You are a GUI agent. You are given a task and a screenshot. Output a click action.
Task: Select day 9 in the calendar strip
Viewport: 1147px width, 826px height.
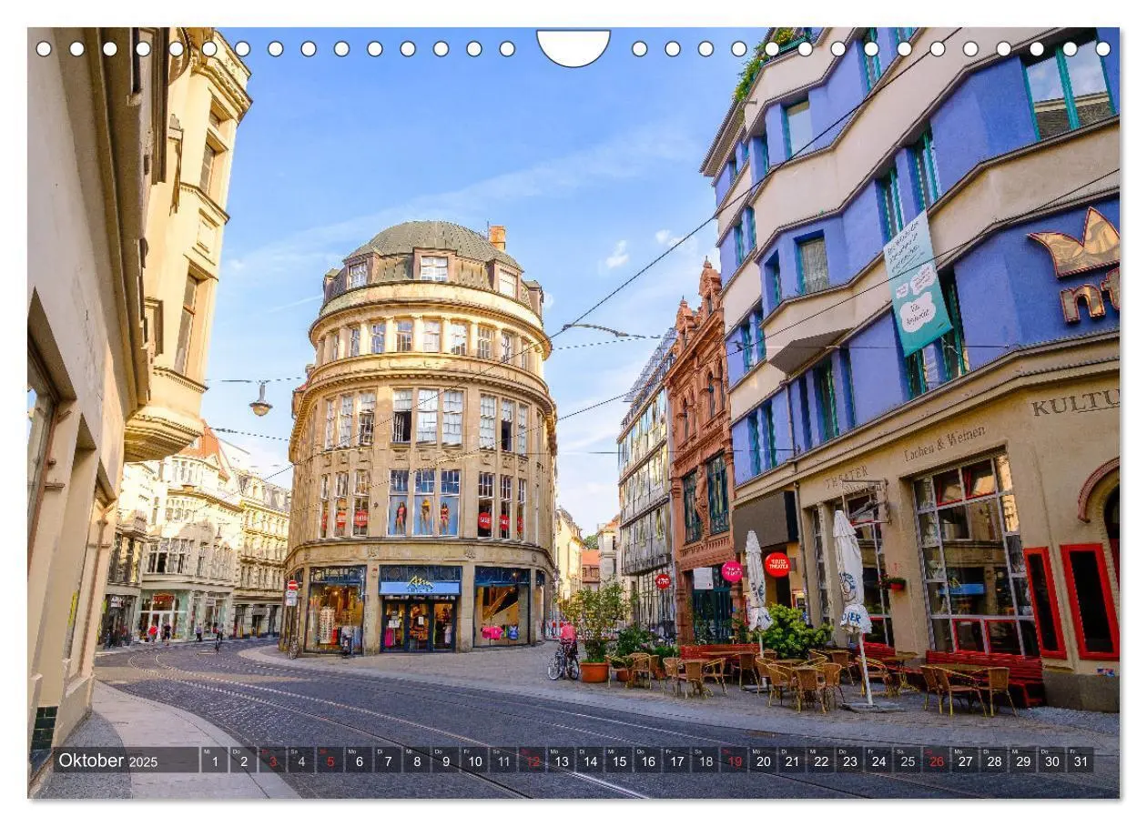tap(445, 761)
